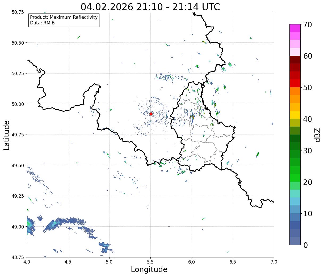Screen dimensions: 324x276
Task: Click the colorbar label '0'
Action: pyautogui.click(x=305, y=245)
